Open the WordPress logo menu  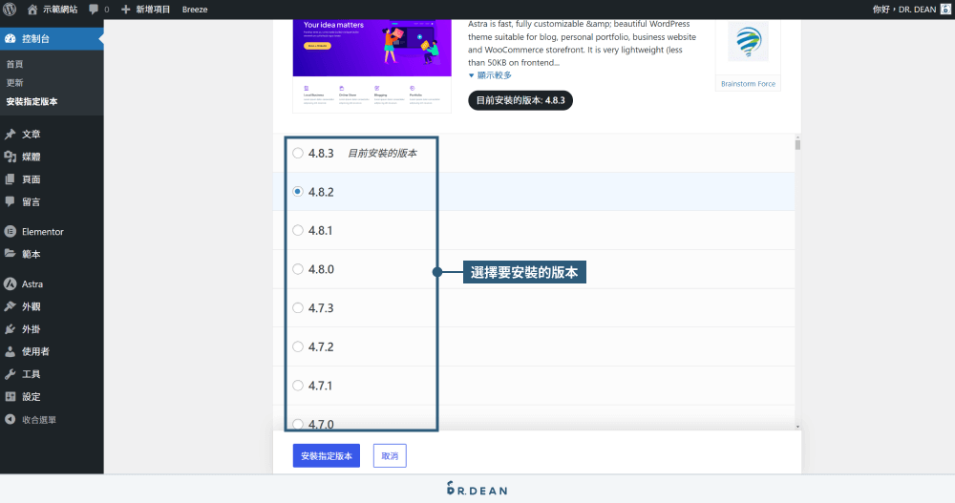click(x=10, y=10)
